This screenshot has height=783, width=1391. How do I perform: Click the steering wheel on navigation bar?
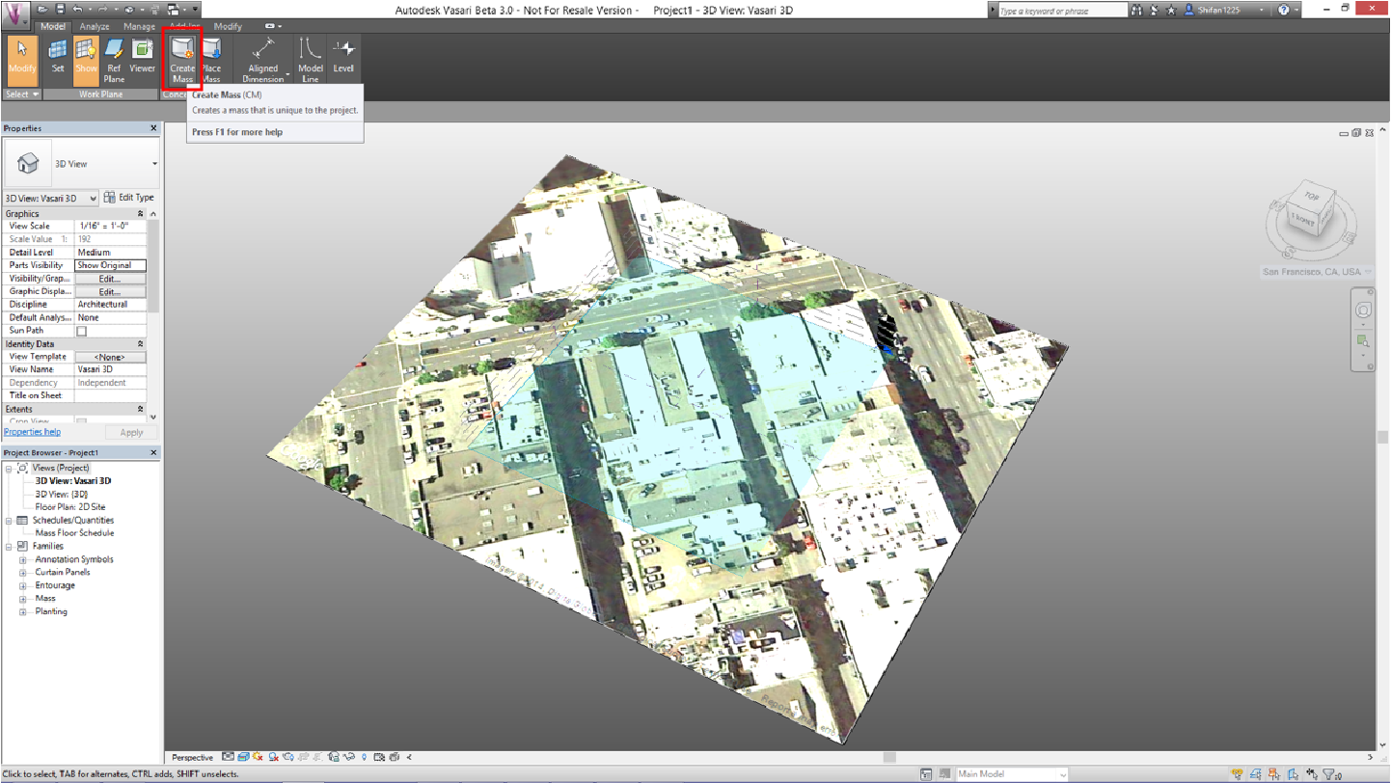(1363, 310)
